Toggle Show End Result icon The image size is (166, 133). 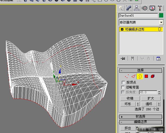click(133, 58)
